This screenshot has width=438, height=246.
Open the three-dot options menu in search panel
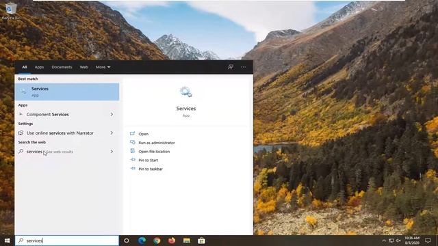pyautogui.click(x=244, y=67)
